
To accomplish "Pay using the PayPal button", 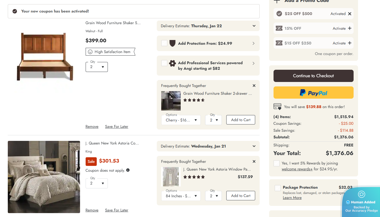I will (313, 93).
